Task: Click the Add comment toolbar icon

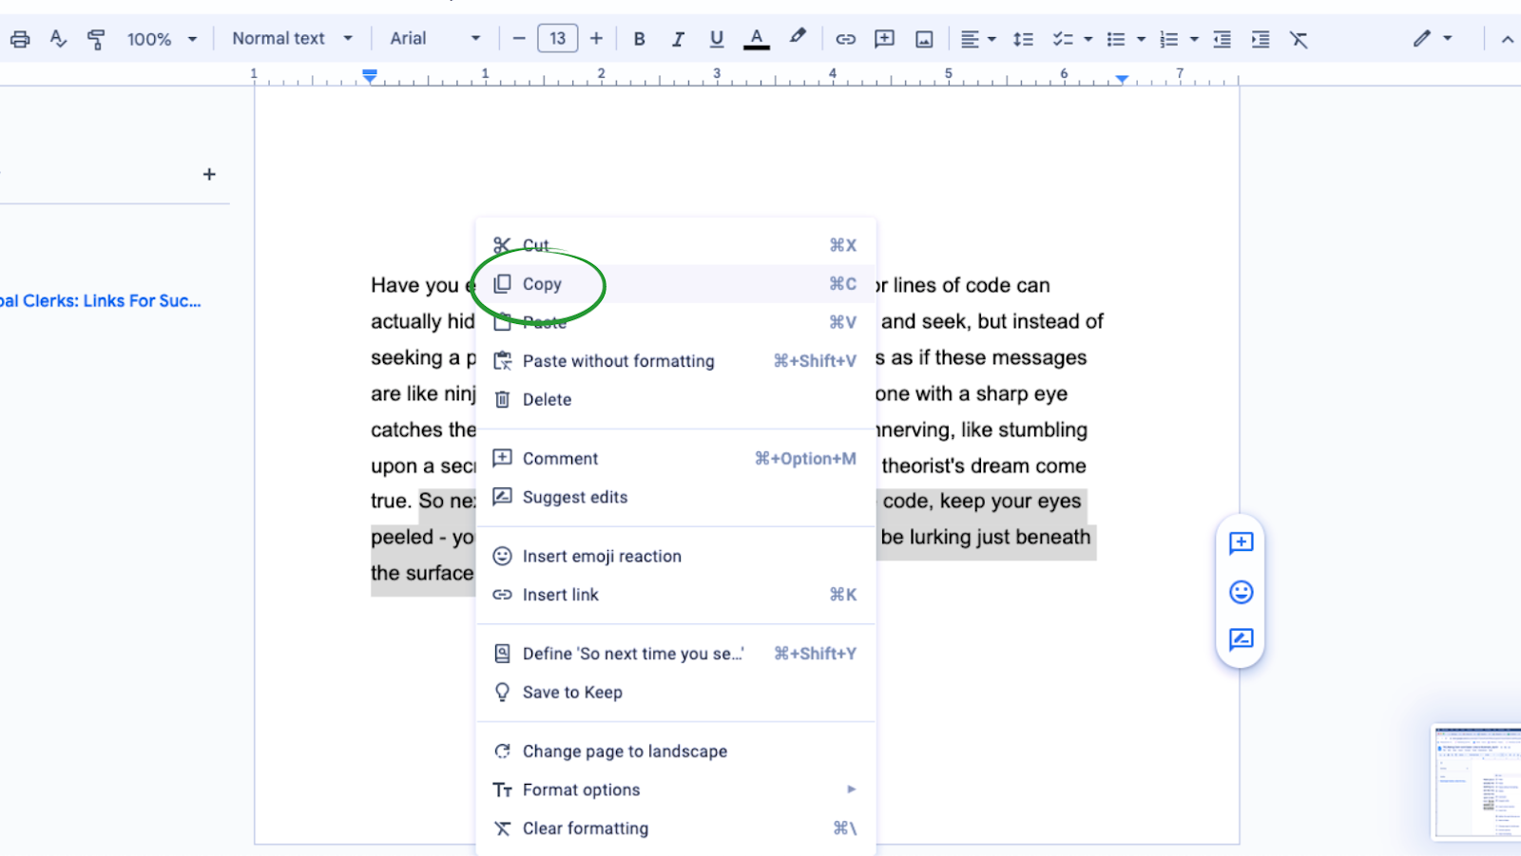Action: (x=885, y=39)
